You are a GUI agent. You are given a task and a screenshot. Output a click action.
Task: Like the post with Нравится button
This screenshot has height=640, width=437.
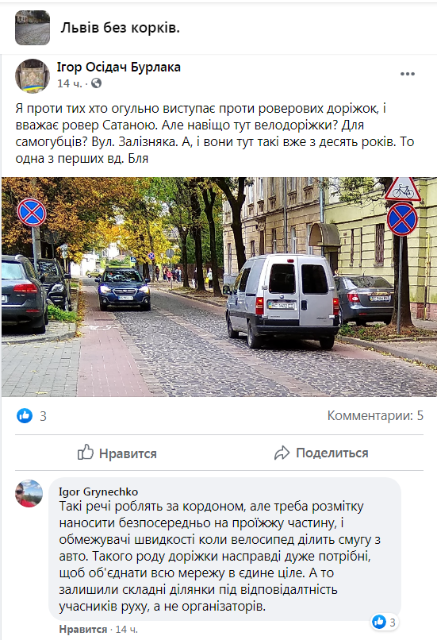coord(117,453)
